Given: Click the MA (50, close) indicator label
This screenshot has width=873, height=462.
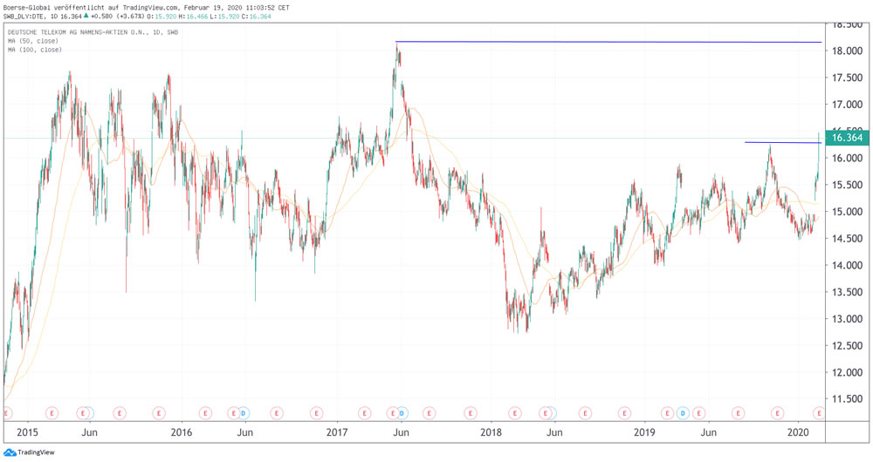Looking at the screenshot, I should pos(33,41).
